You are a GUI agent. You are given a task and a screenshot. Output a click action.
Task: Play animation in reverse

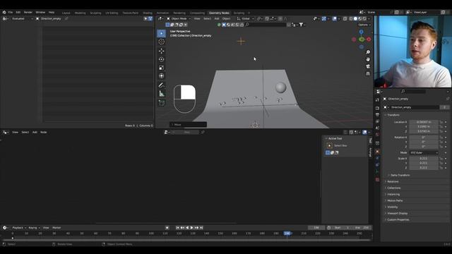click(x=187, y=228)
